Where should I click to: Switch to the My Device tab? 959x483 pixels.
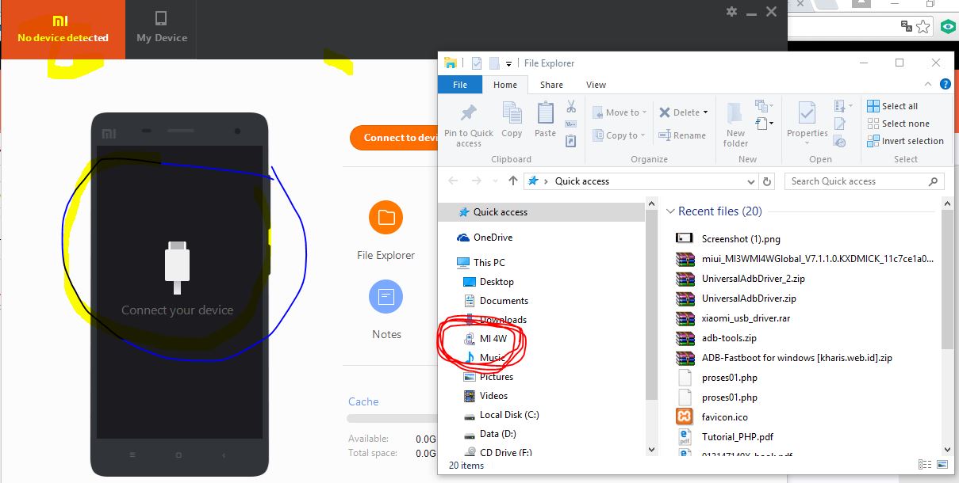coord(162,29)
